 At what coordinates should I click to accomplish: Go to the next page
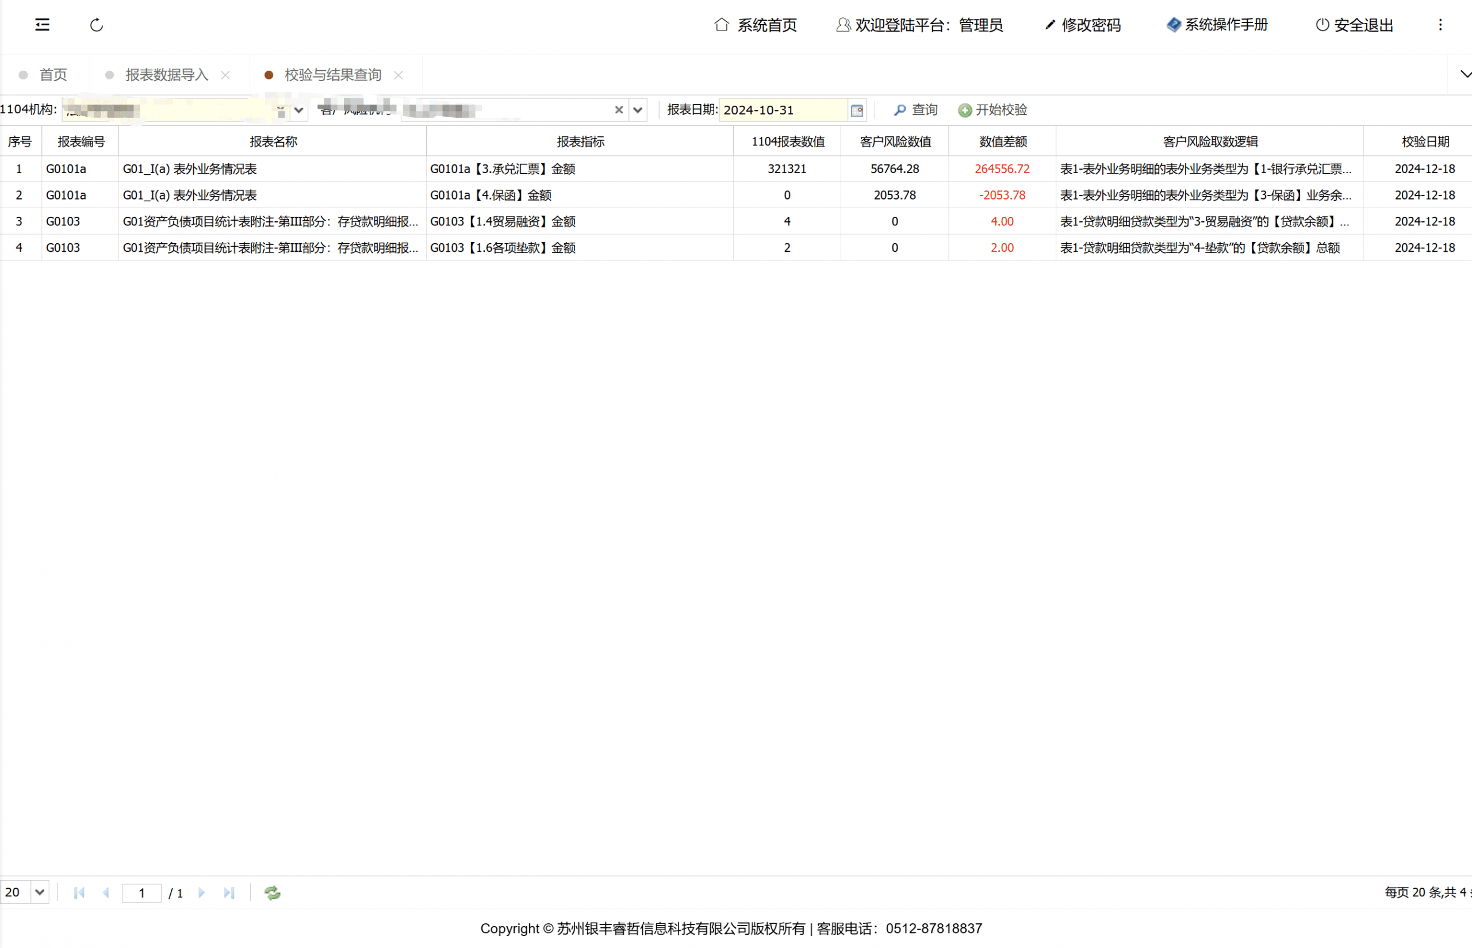[201, 893]
